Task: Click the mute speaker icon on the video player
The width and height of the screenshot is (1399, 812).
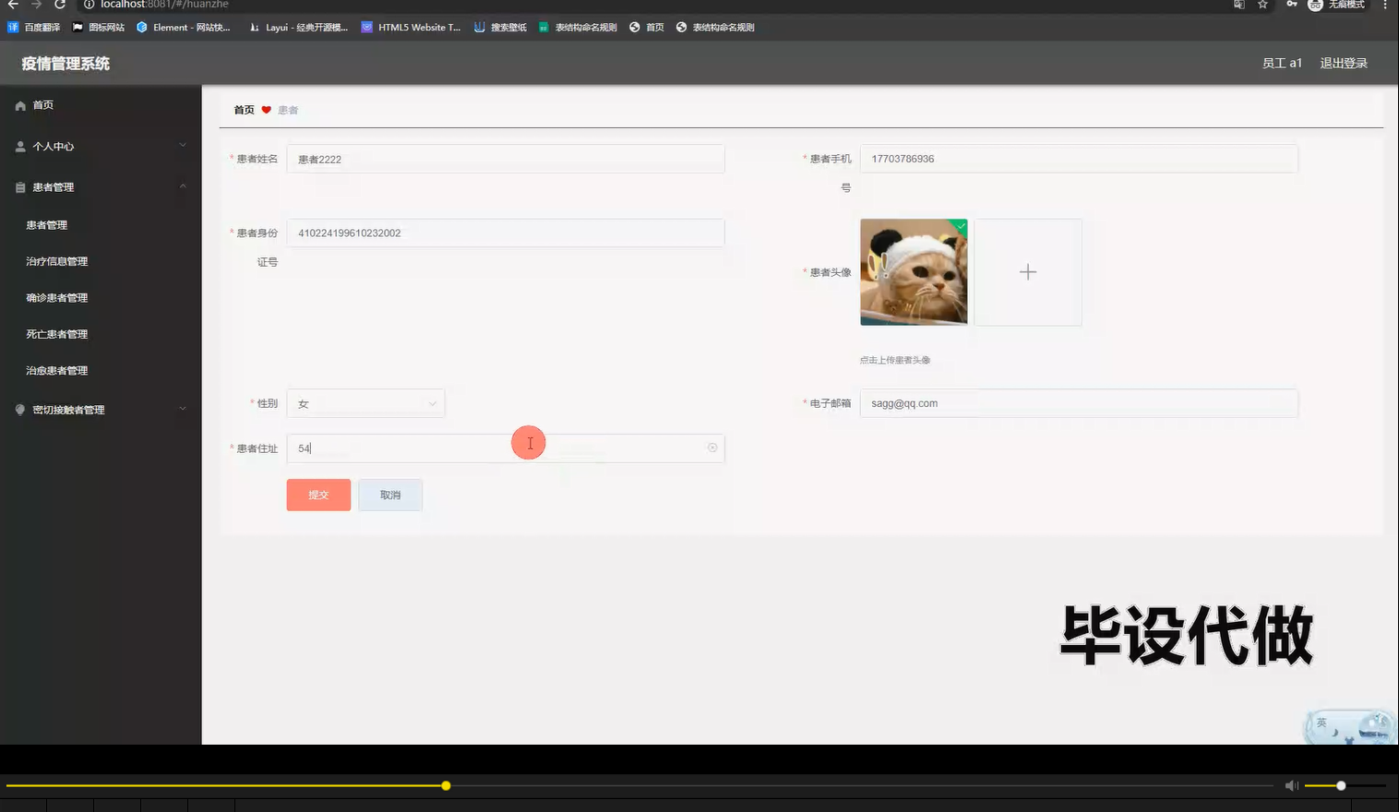Action: pos(1291,785)
